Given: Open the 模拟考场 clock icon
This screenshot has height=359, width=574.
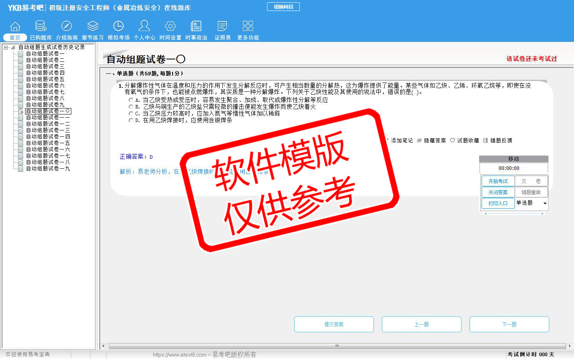Looking at the screenshot, I should tap(118, 26).
